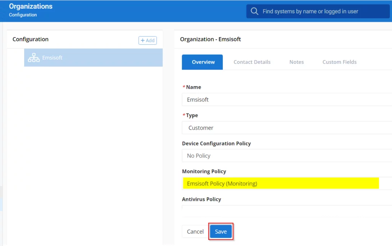The width and height of the screenshot is (392, 246).
Task: Click the Name field containing Emsisoft
Action: point(286,99)
